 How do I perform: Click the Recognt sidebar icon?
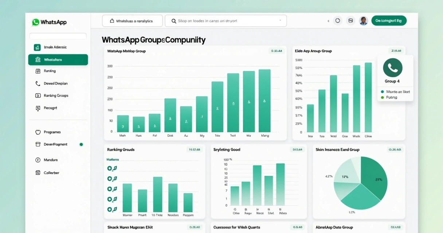38,108
